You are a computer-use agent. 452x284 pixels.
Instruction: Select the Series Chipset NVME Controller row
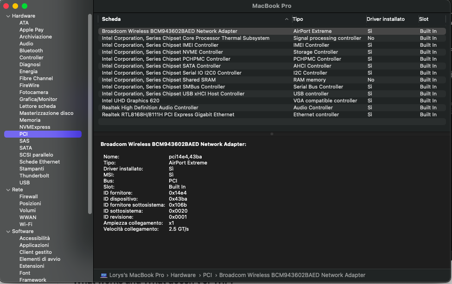[272, 52]
